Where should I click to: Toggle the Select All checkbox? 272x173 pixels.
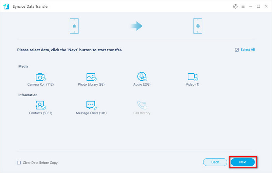coord(237,50)
